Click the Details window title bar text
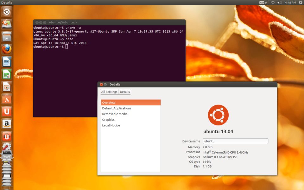Viewport: 304px width, 190px height. pos(115,85)
